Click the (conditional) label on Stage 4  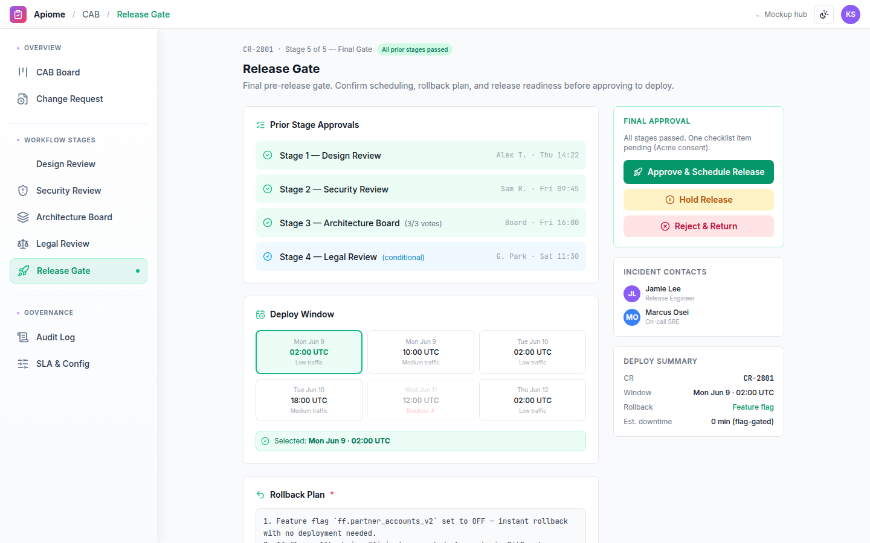click(403, 258)
